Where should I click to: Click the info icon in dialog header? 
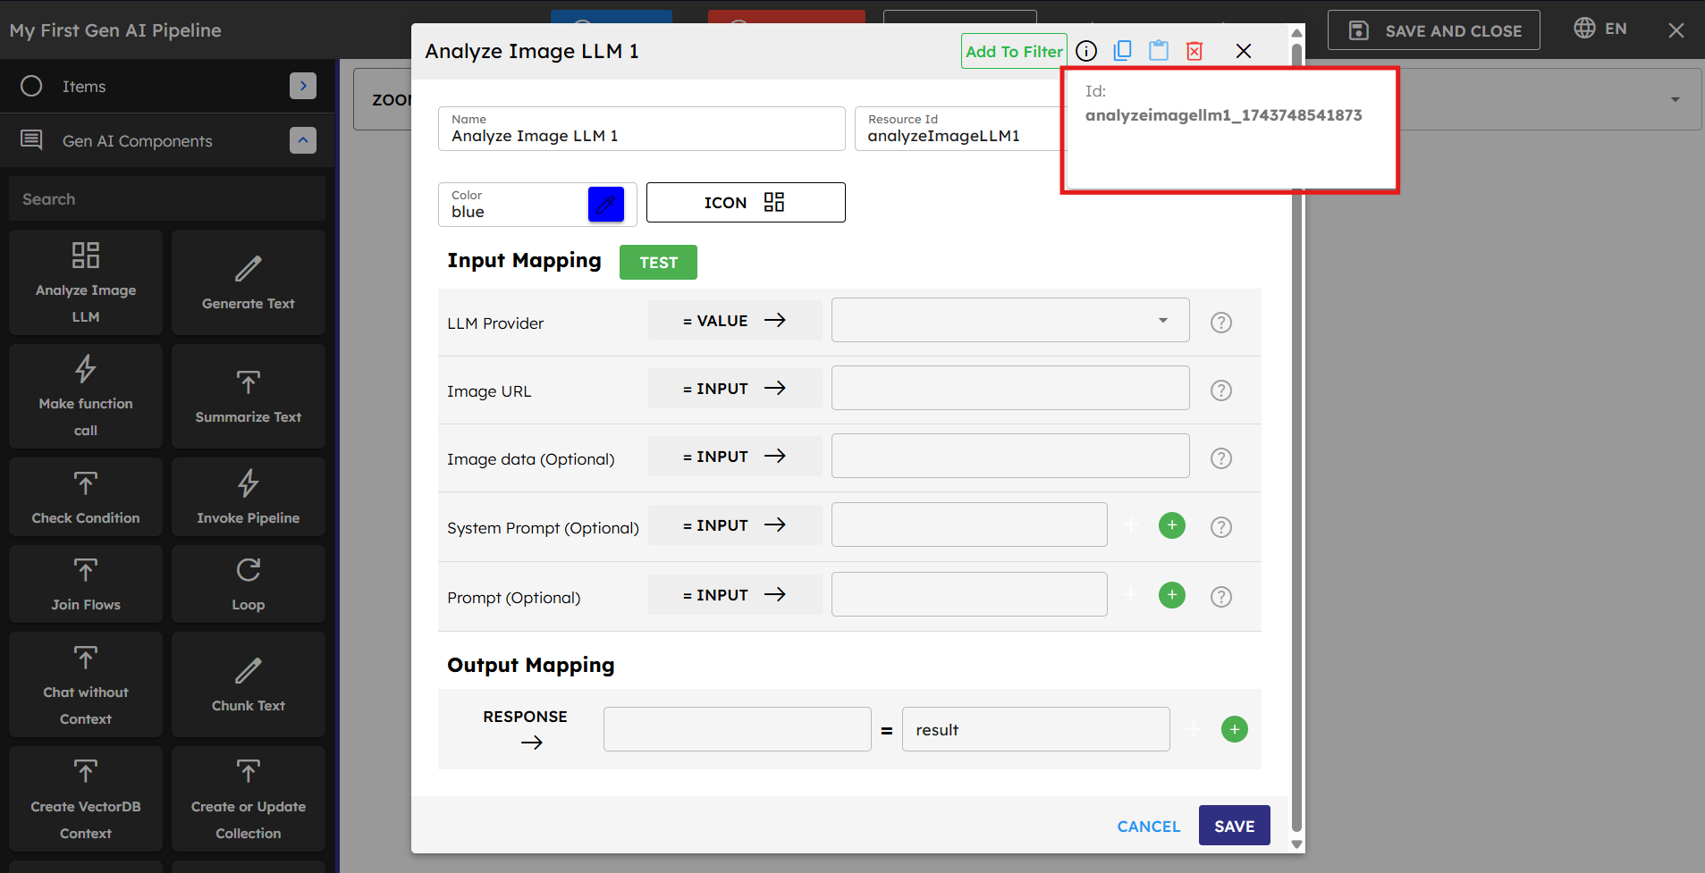(1086, 51)
